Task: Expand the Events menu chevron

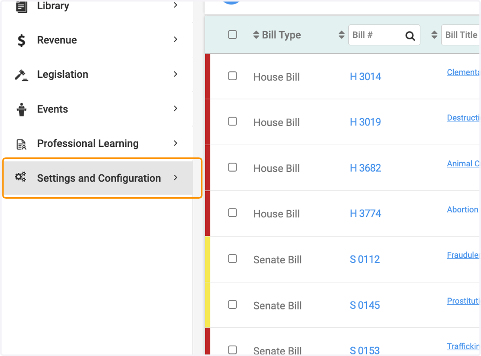Action: tap(176, 108)
